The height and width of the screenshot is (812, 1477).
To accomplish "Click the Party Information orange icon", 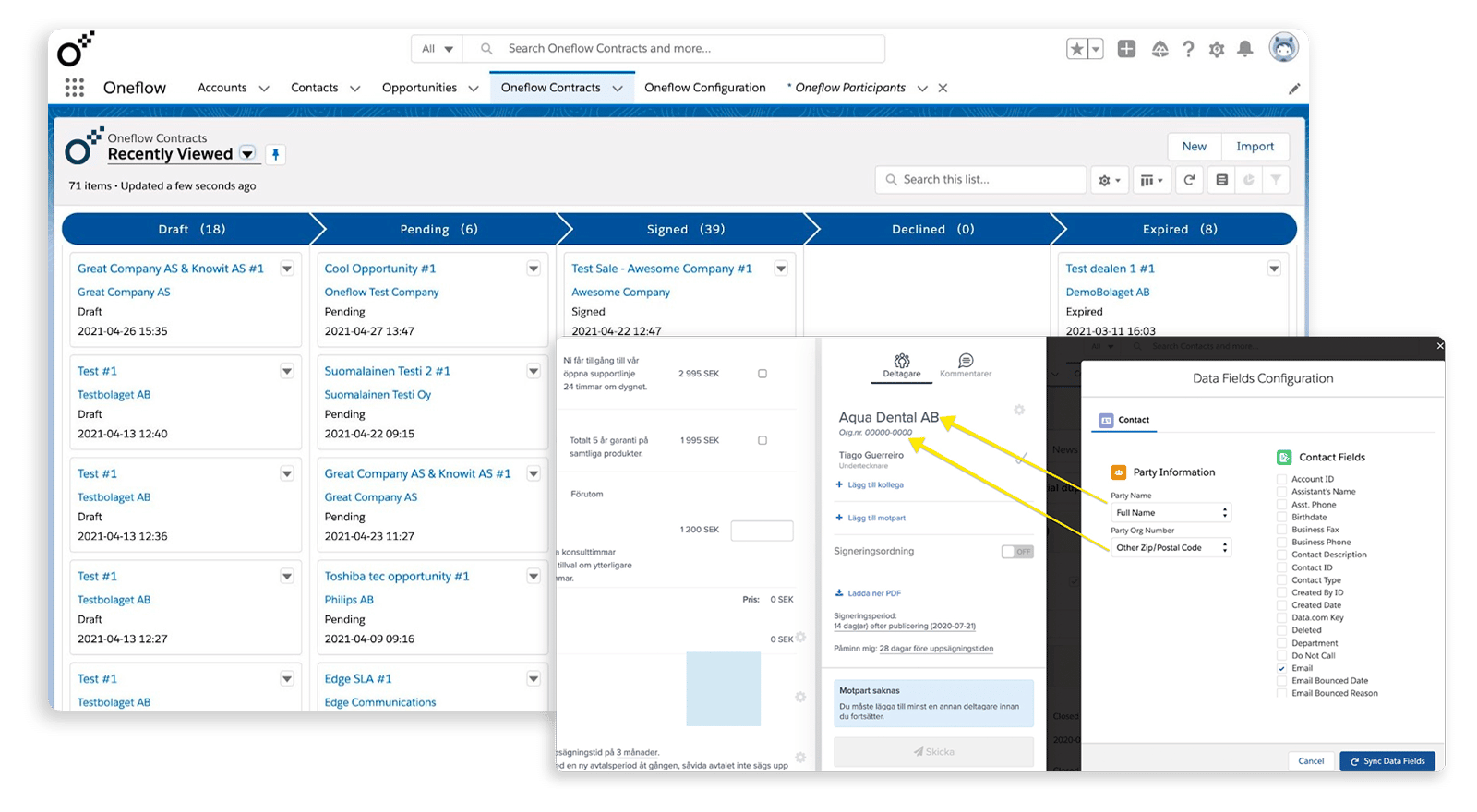I will 1119,472.
